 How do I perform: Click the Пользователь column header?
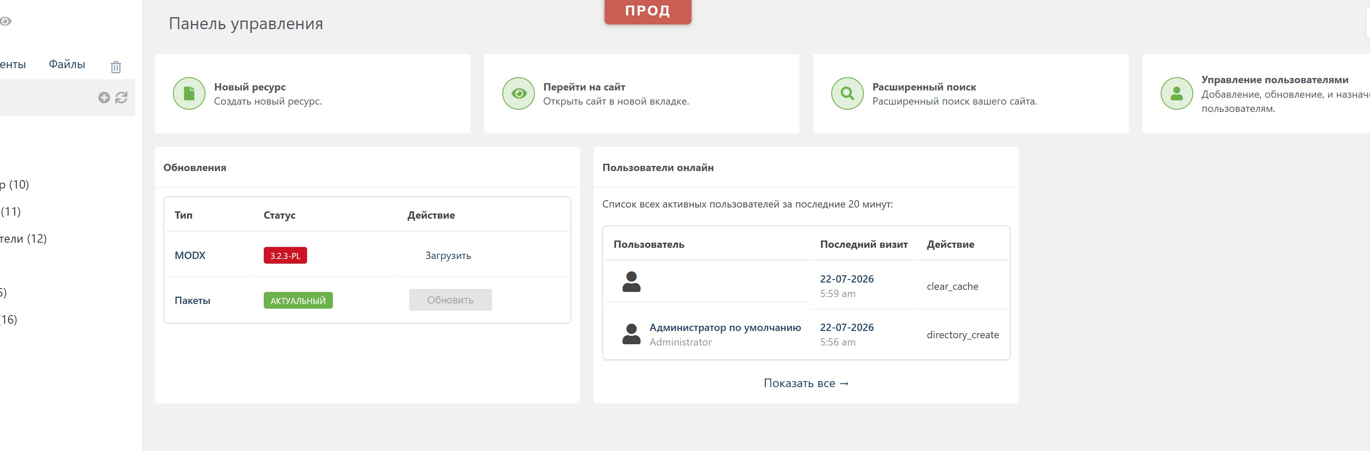pyautogui.click(x=649, y=245)
